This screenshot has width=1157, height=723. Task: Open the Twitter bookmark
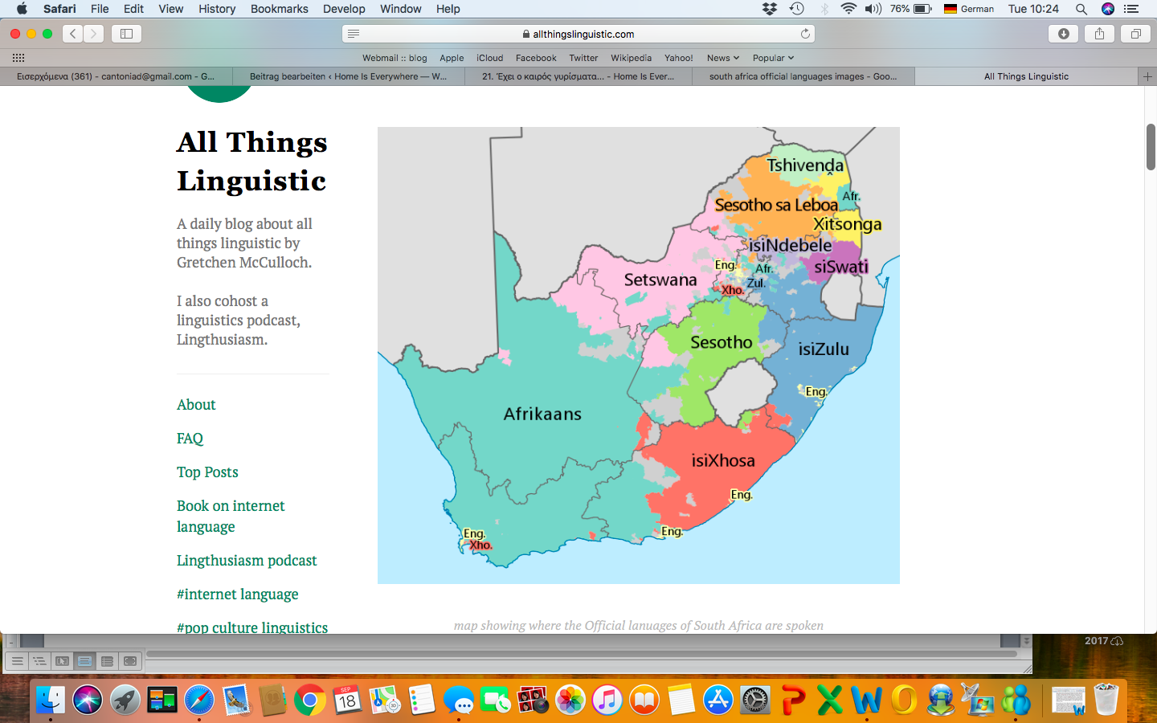tap(583, 58)
